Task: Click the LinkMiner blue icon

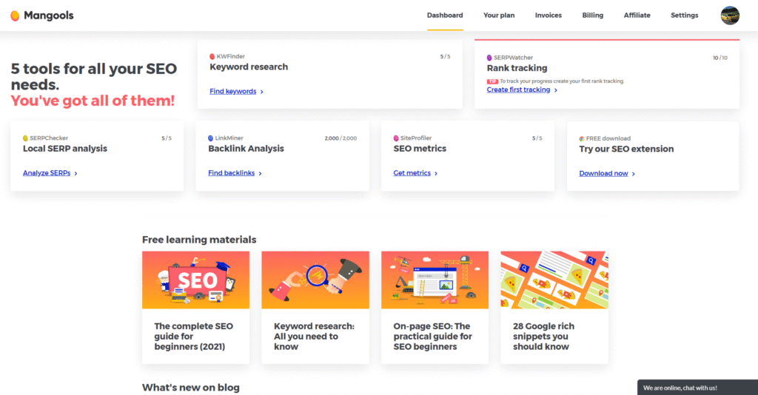Action: [x=211, y=138]
